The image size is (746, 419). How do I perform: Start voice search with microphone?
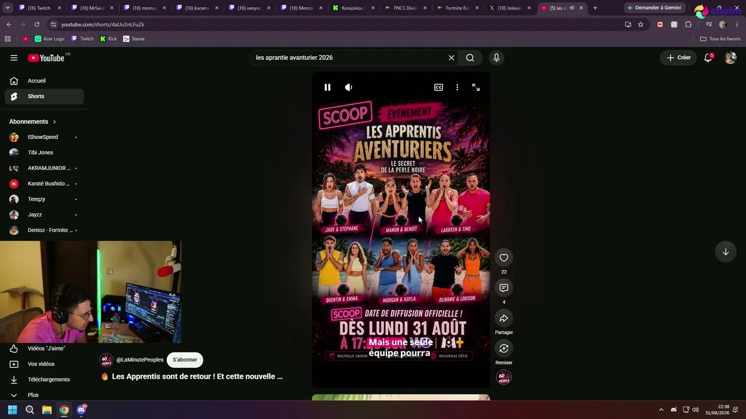pyautogui.click(x=497, y=58)
